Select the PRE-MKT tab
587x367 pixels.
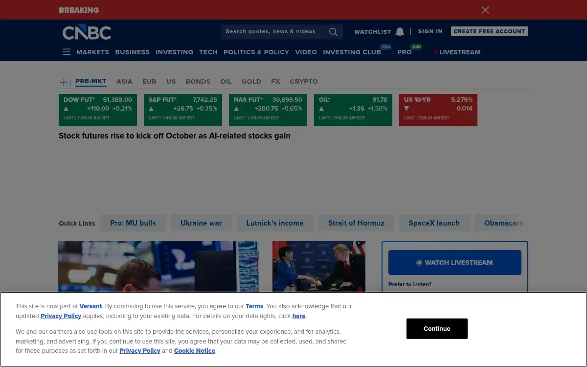90,81
